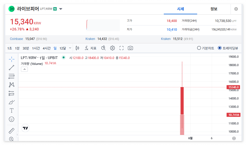Select the horizontal lines Fibonacci tool

point(11,76)
